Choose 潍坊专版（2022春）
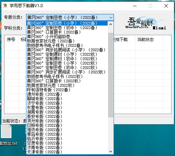The width and height of the screenshot is (175, 156). [67, 130]
